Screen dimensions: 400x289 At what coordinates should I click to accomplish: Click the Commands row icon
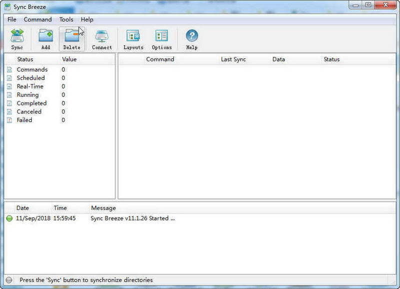9,69
